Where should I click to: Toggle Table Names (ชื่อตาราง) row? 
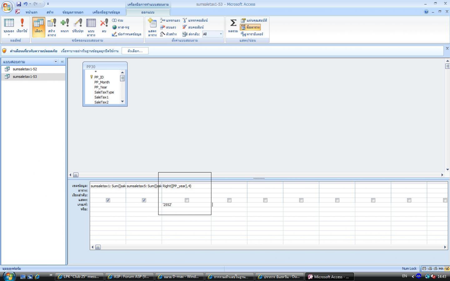pos(250,27)
